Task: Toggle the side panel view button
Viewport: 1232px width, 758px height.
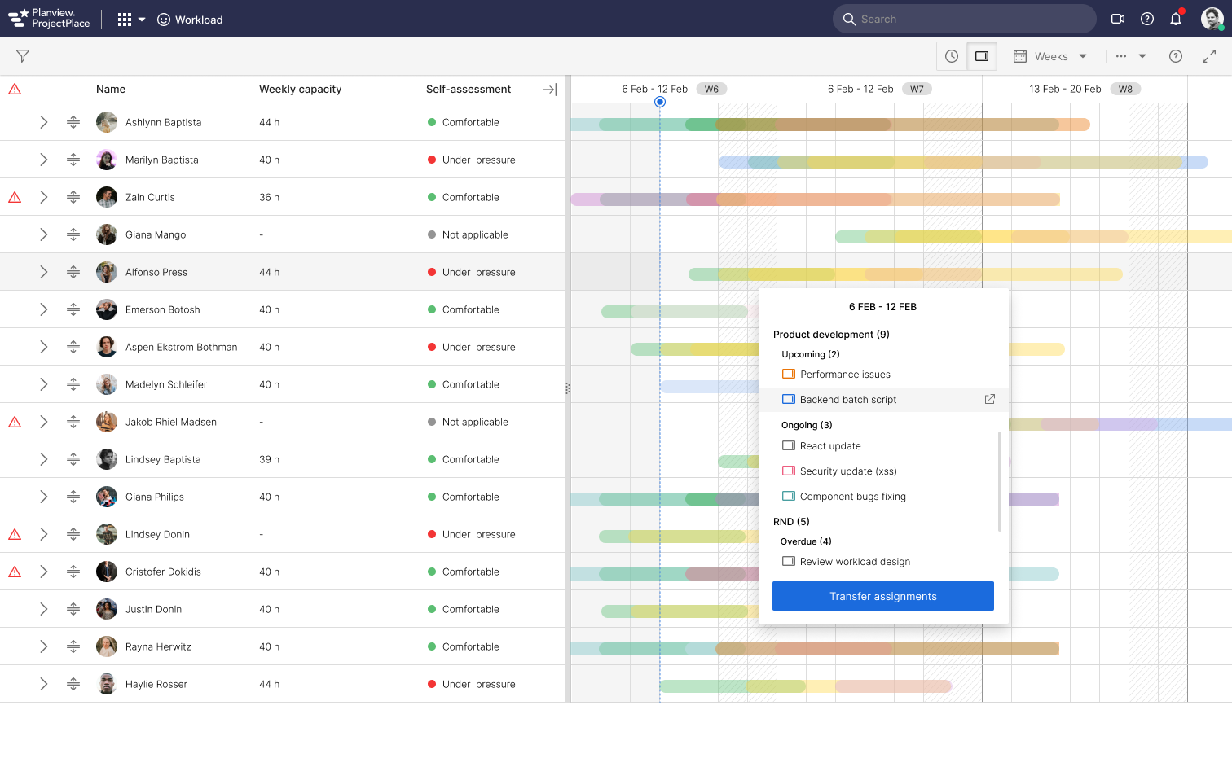Action: (982, 56)
